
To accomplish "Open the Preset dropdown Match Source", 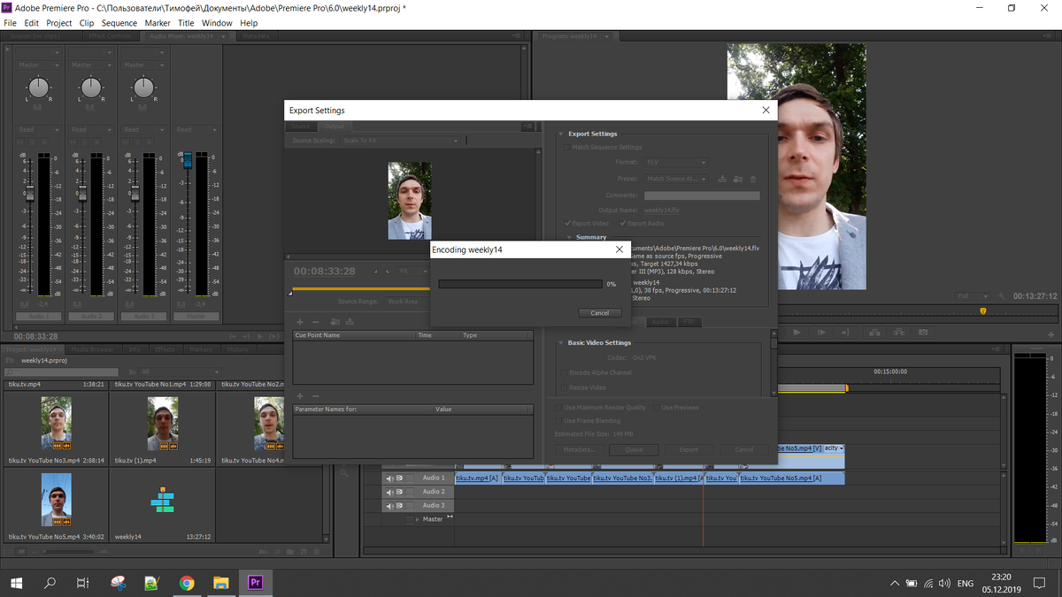I will [676, 179].
